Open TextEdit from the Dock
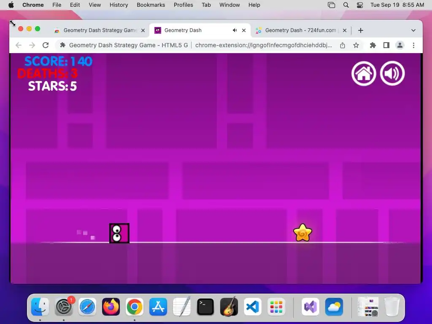432x324 pixels. click(x=182, y=307)
